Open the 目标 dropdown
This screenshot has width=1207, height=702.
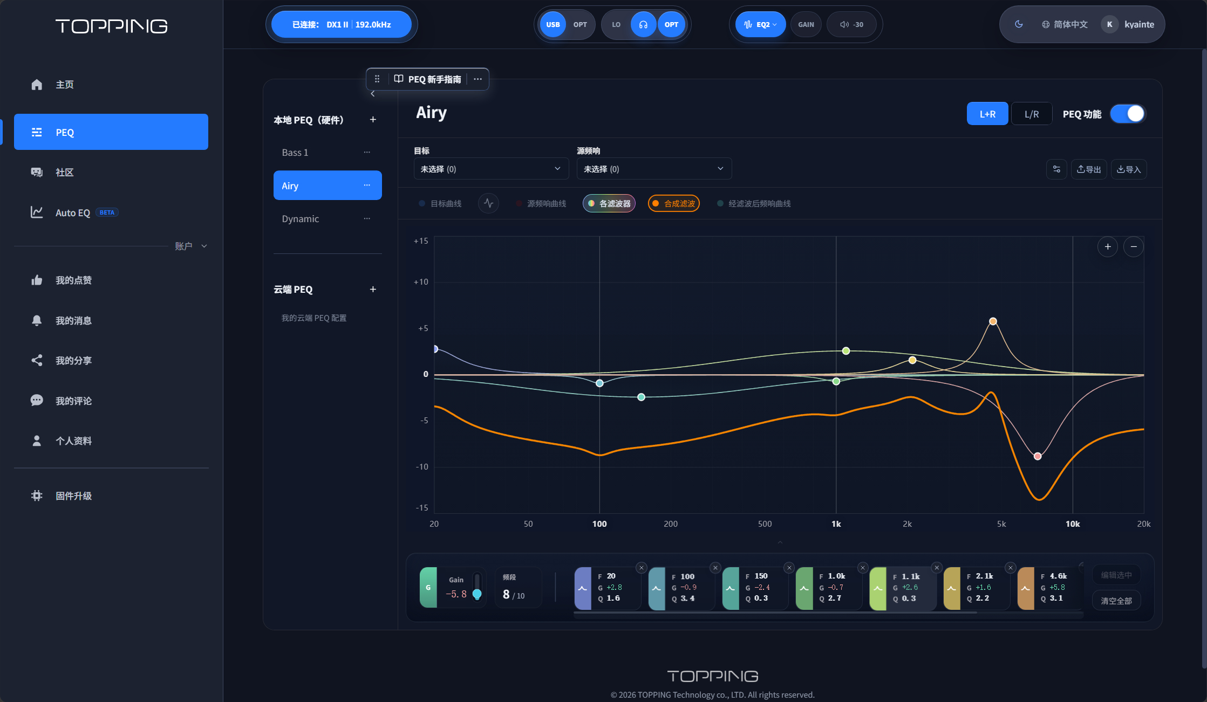coord(491,169)
